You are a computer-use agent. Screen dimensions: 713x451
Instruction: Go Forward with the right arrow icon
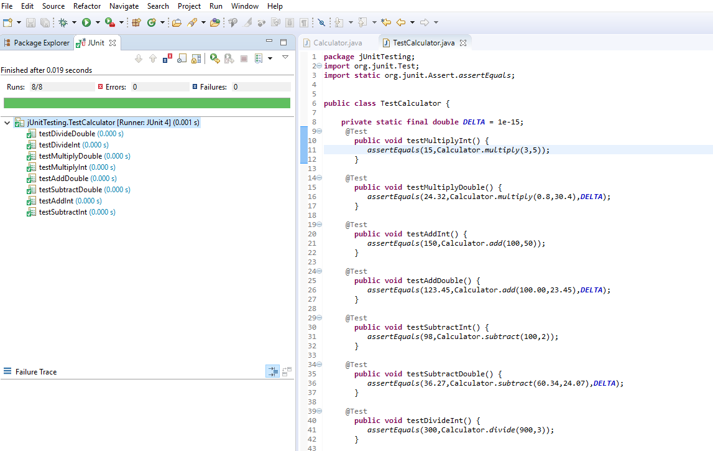[x=424, y=22]
